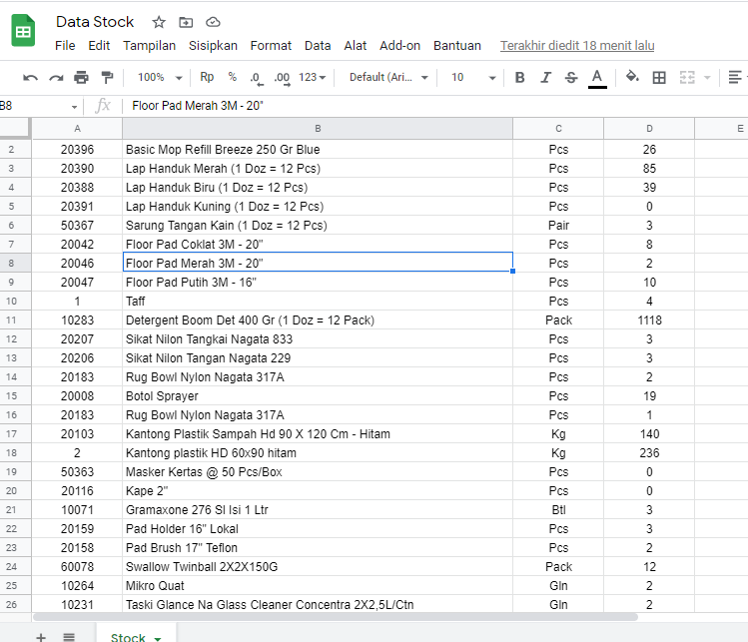Click the Terakhir diedit 18 menit lalu link

577,45
